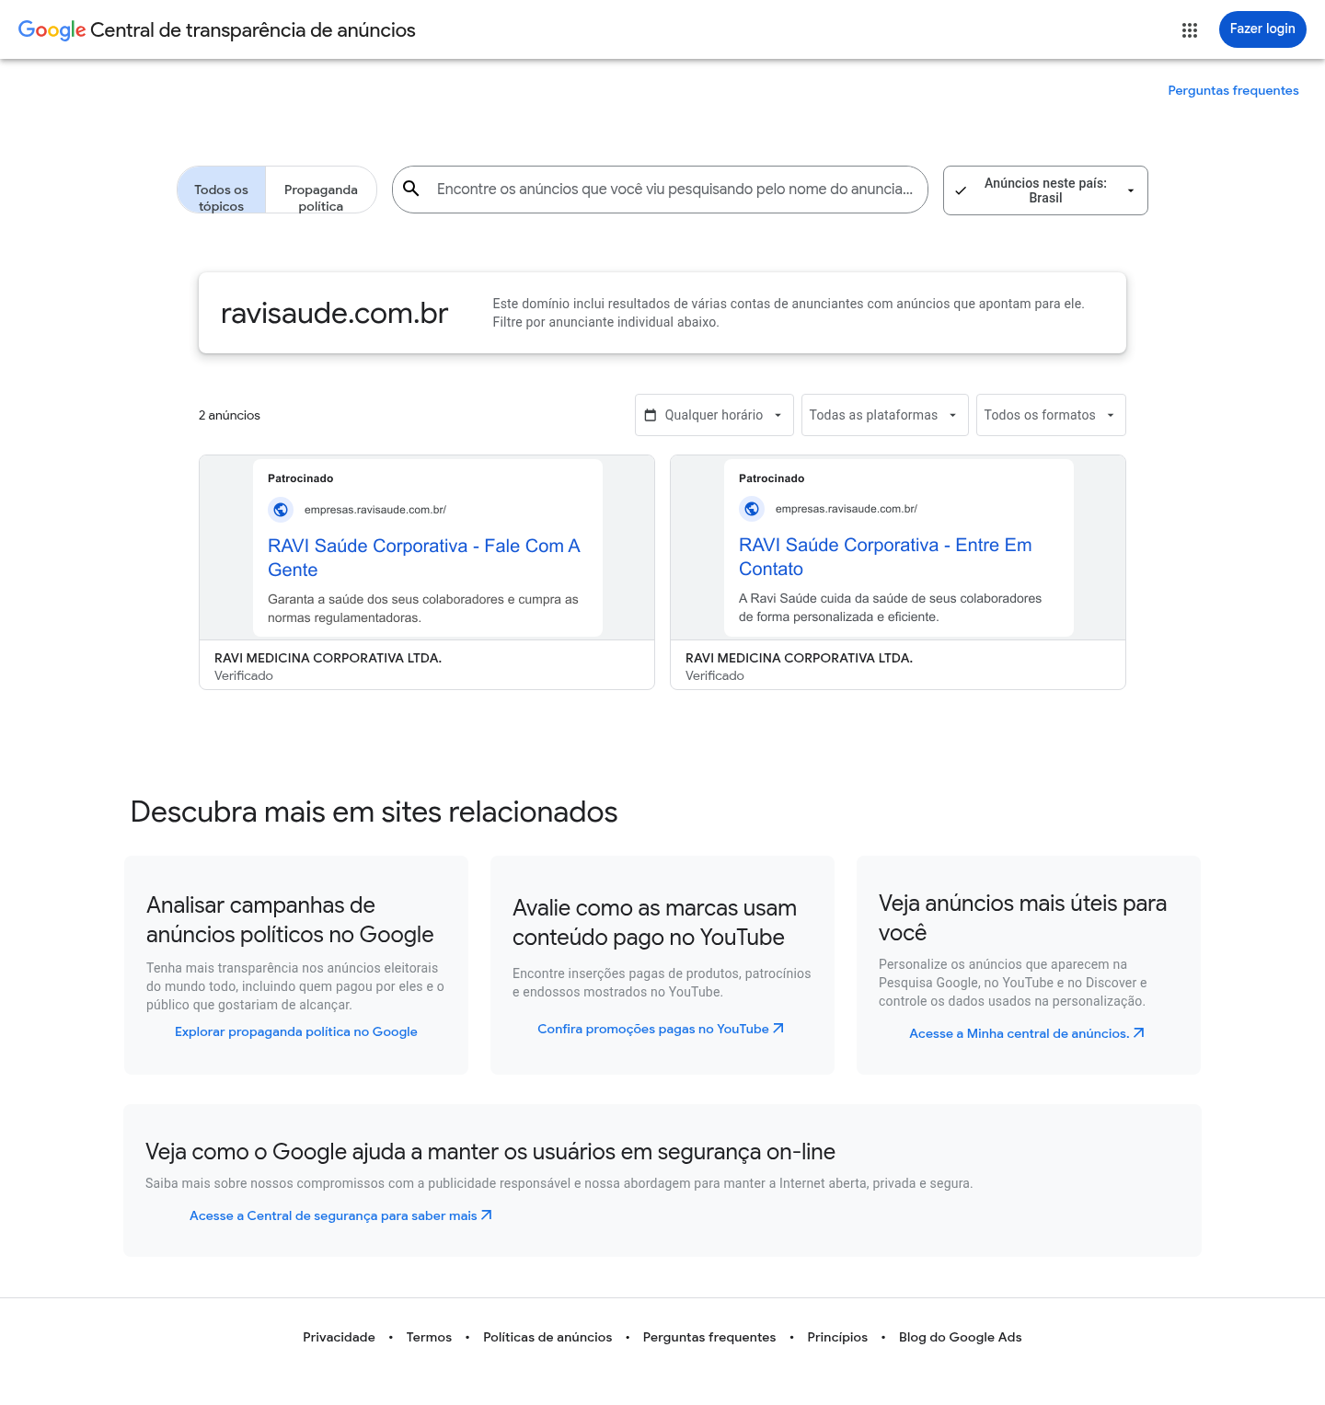Image resolution: width=1325 pixels, height=1405 pixels.
Task: Click external arrow next to Central de segurança link
Action: coord(487,1215)
